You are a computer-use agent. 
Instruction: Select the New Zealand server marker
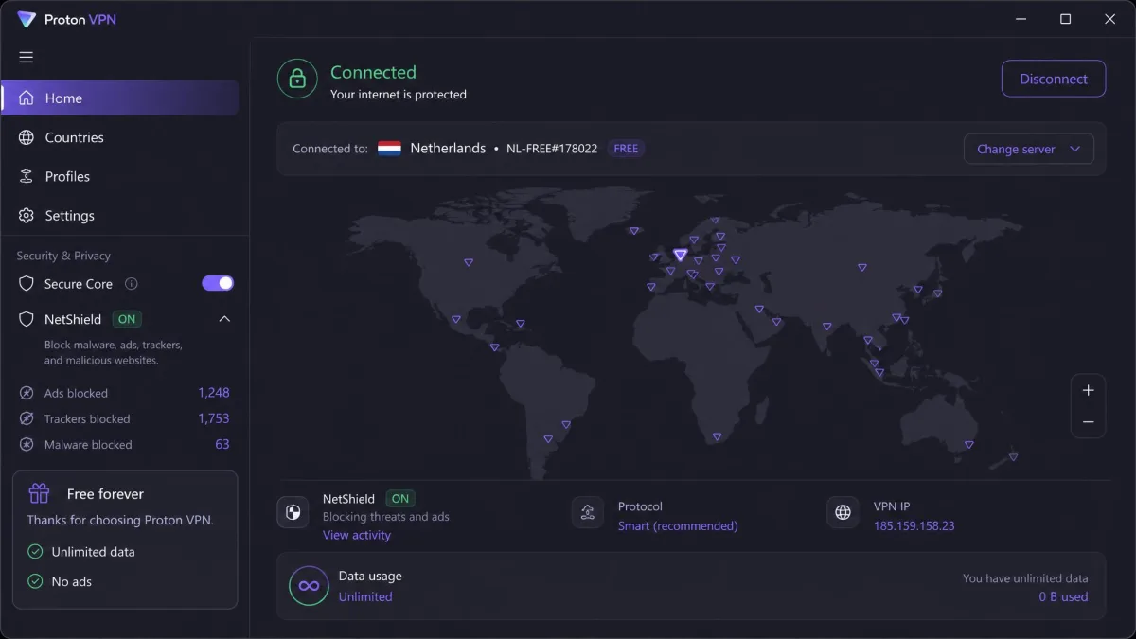pyautogui.click(x=1013, y=456)
